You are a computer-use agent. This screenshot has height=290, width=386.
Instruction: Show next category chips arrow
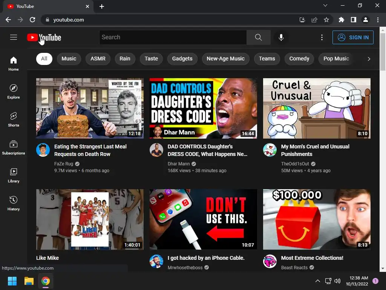tap(369, 59)
